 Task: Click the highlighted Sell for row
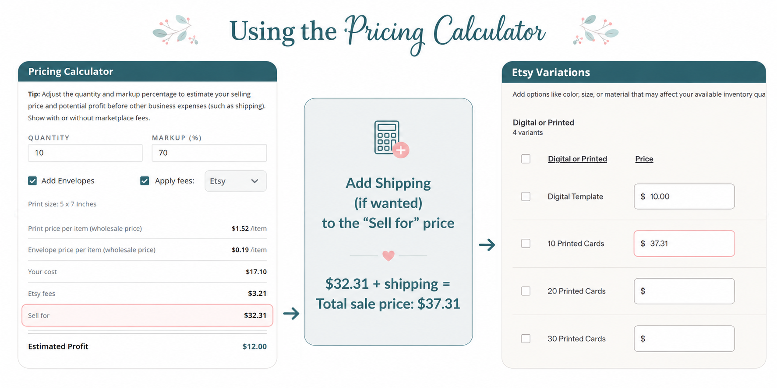[147, 315]
